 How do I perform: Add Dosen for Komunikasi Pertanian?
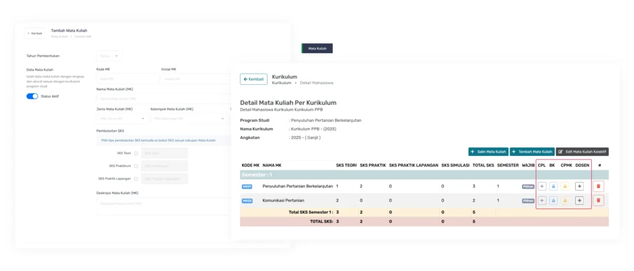tap(580, 200)
